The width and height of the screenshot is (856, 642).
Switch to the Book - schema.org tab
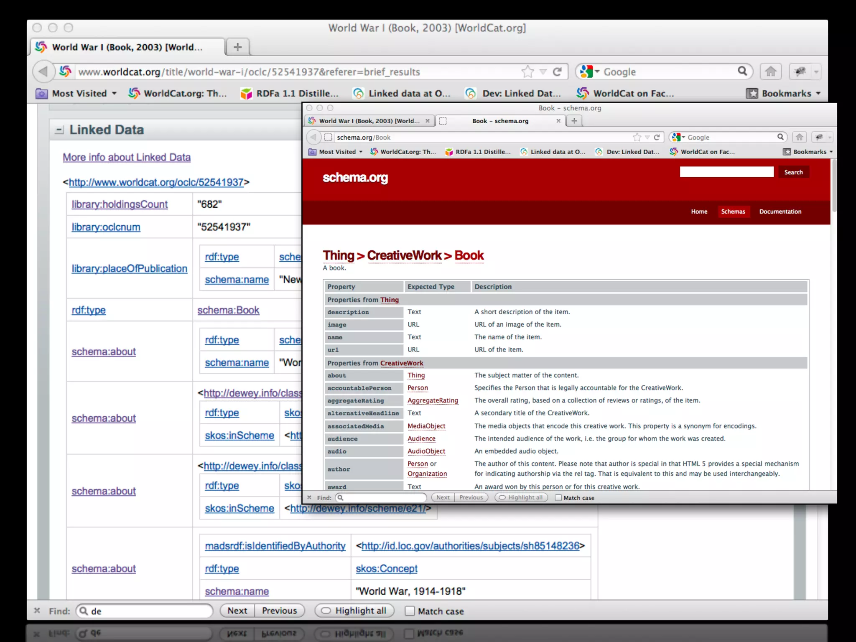click(500, 121)
